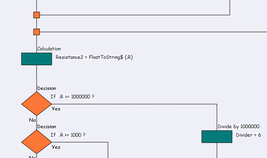This screenshot has height=158, width=267.
Task: Select the lower orange connection point square
Action: tap(37, 32)
